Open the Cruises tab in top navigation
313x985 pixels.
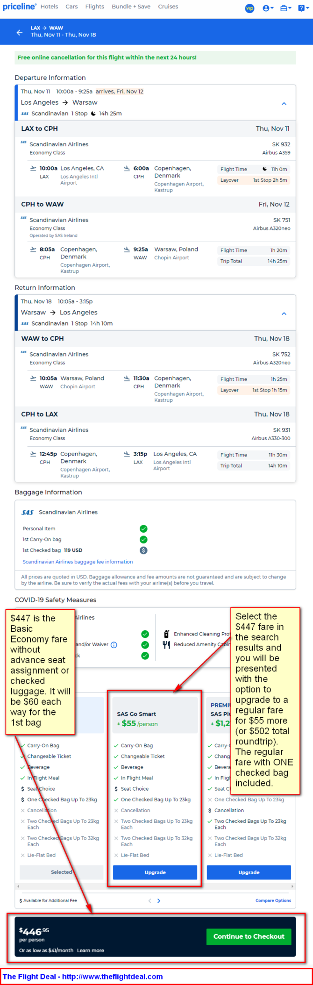click(168, 7)
